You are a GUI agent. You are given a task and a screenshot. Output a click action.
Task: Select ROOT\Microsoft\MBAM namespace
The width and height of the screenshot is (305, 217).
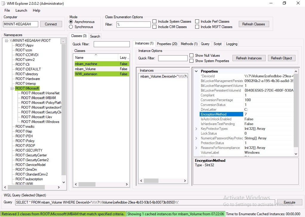[38, 98]
